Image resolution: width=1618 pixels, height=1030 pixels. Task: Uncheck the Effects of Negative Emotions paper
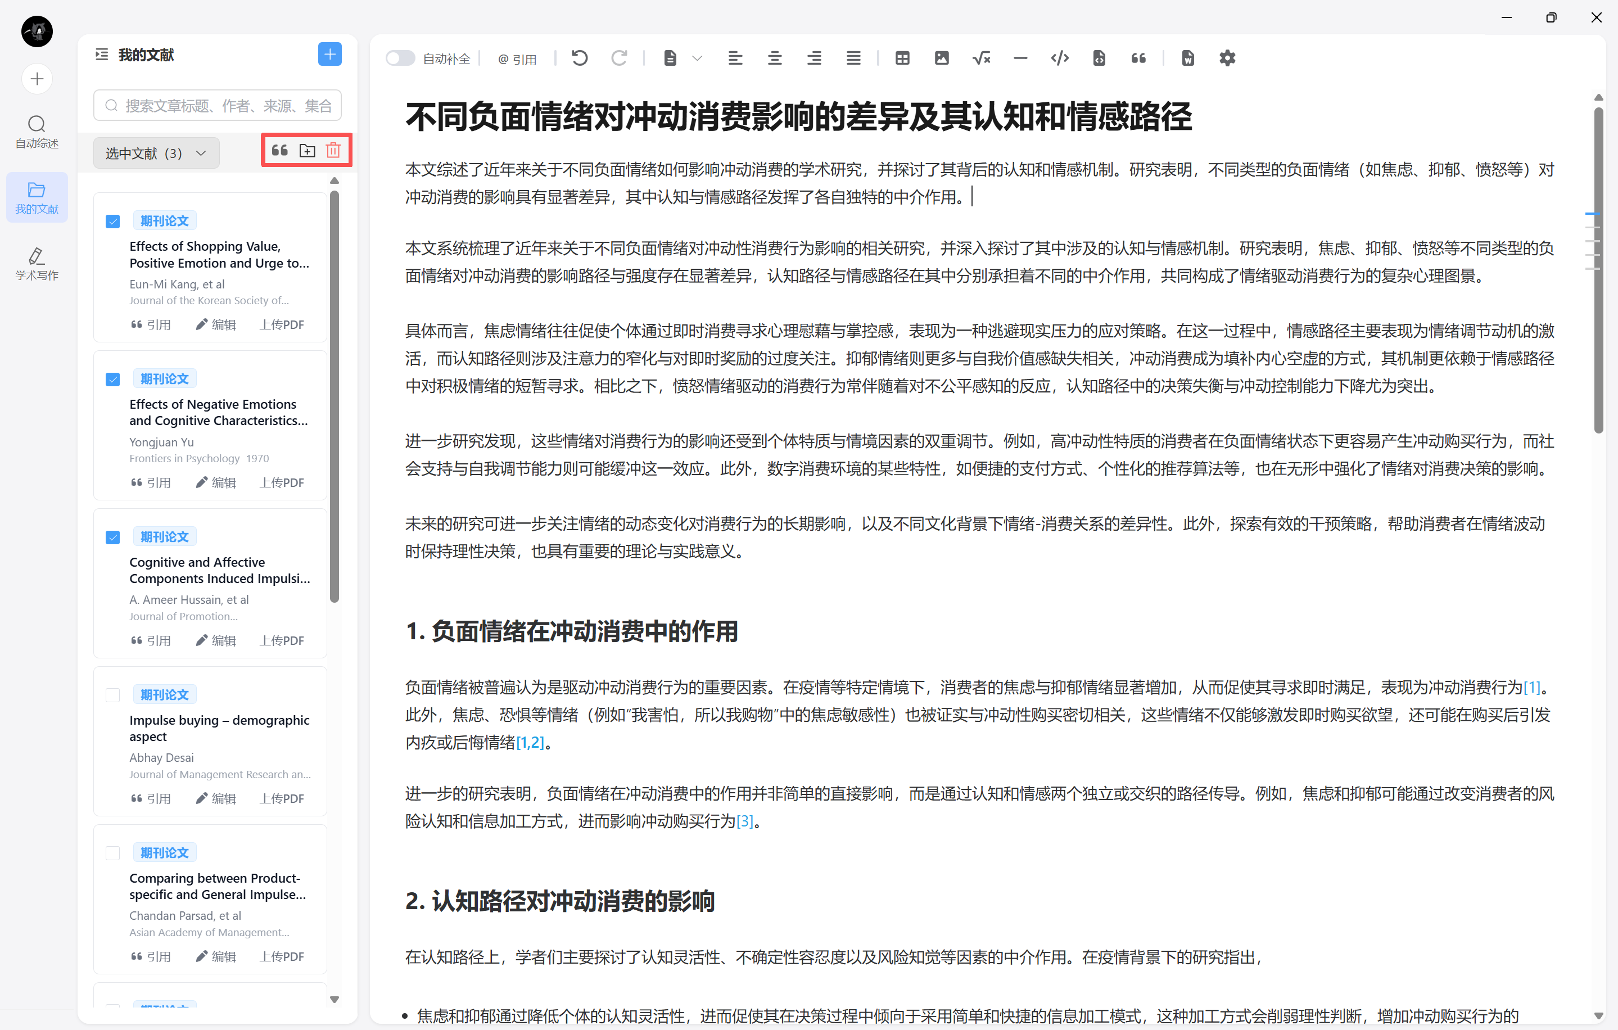[113, 380]
